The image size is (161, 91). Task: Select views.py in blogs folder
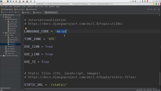click(12, 31)
